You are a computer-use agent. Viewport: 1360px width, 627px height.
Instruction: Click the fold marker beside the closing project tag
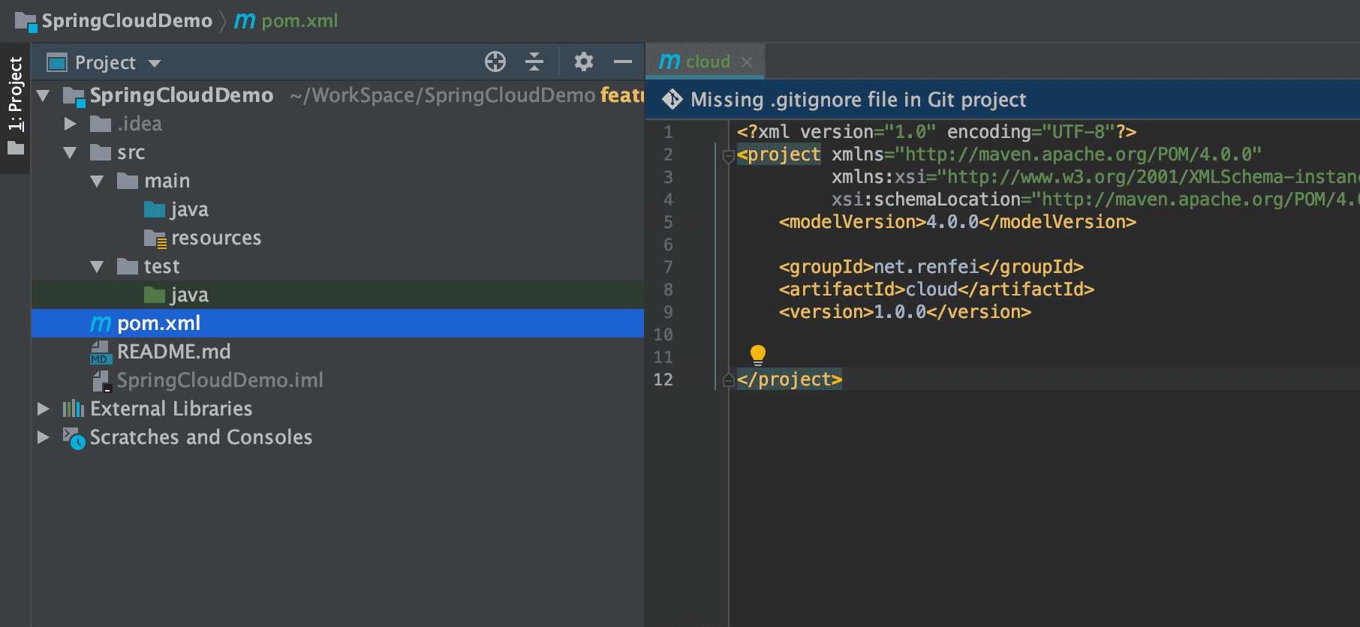pos(728,380)
